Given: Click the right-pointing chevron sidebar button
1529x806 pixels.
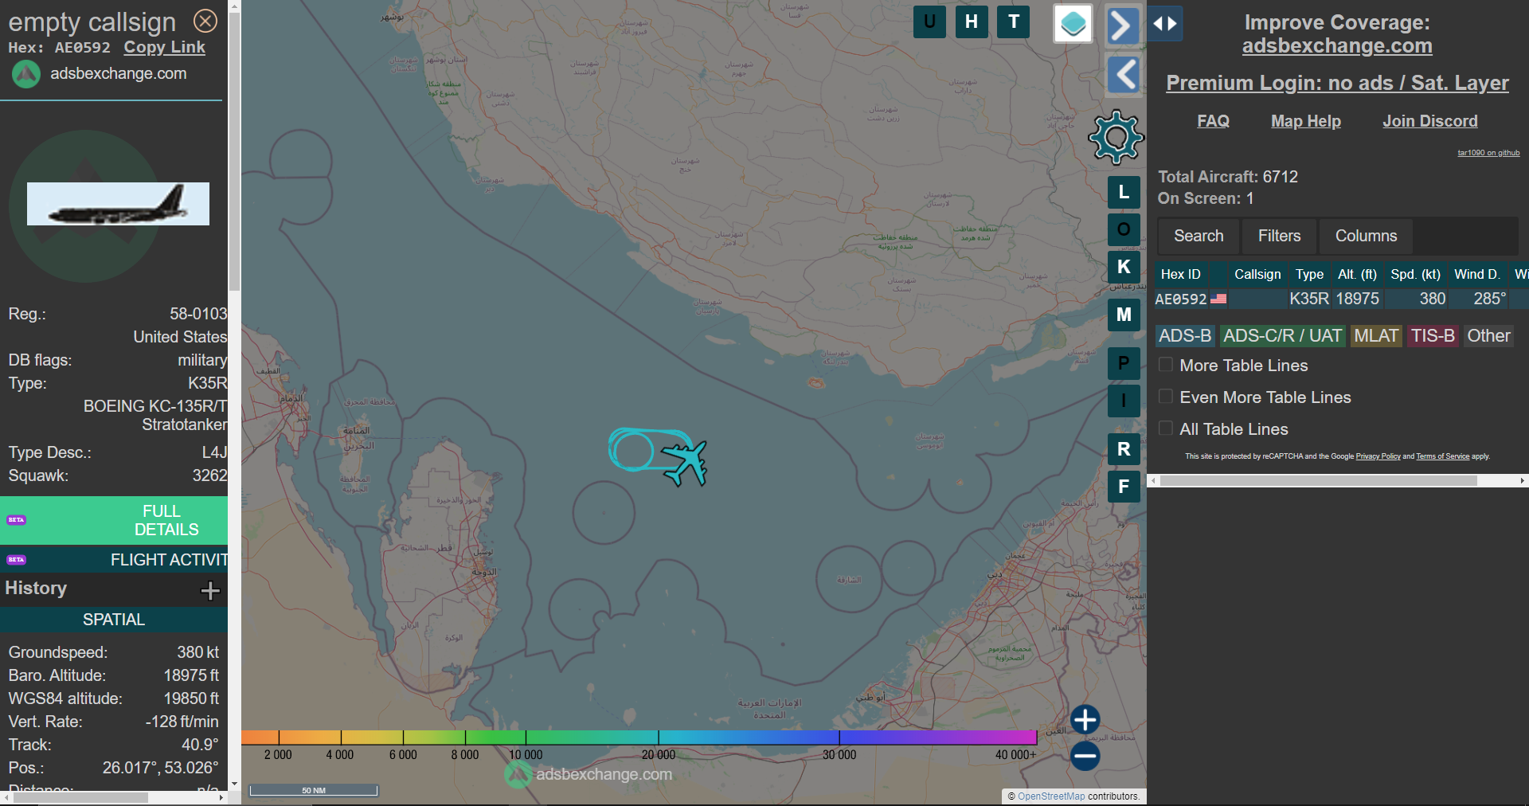Looking at the screenshot, I should click(1122, 25).
